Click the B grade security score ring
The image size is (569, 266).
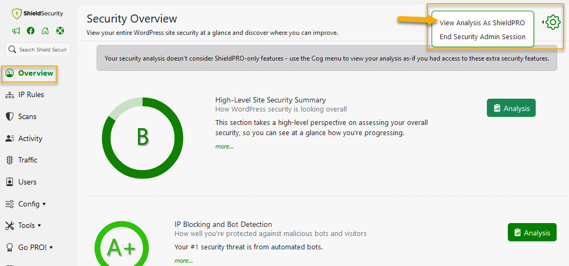(x=143, y=138)
